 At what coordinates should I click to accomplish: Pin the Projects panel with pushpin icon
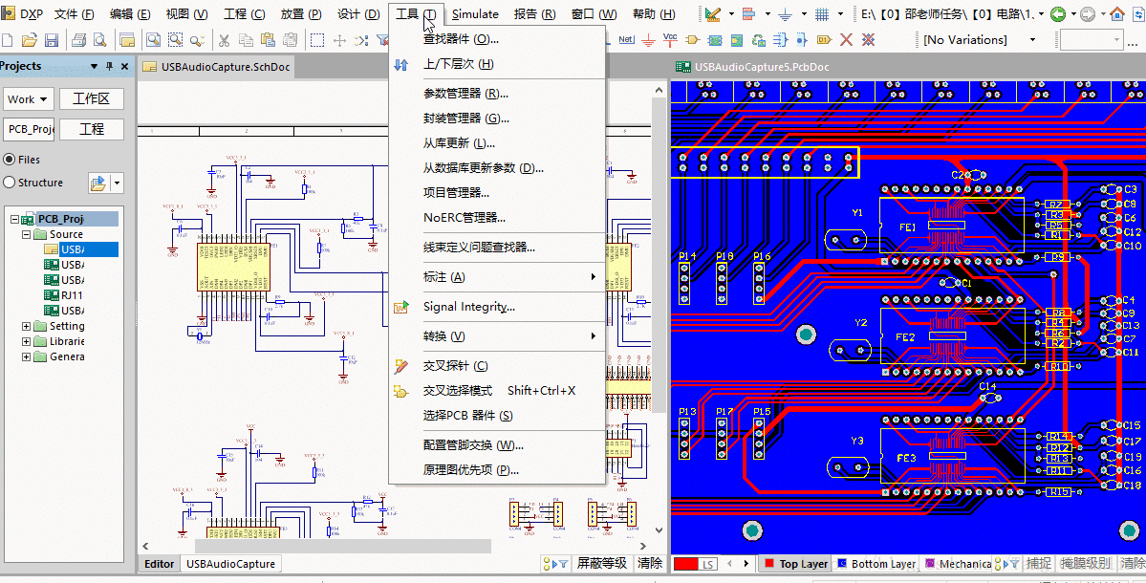(x=109, y=66)
